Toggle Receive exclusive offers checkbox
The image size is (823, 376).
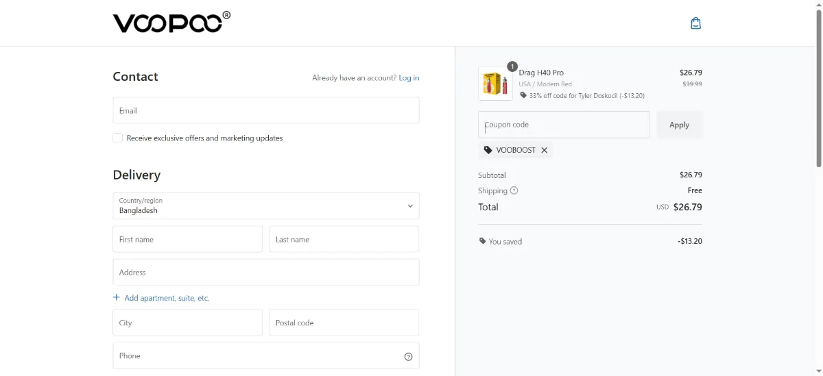pos(118,138)
